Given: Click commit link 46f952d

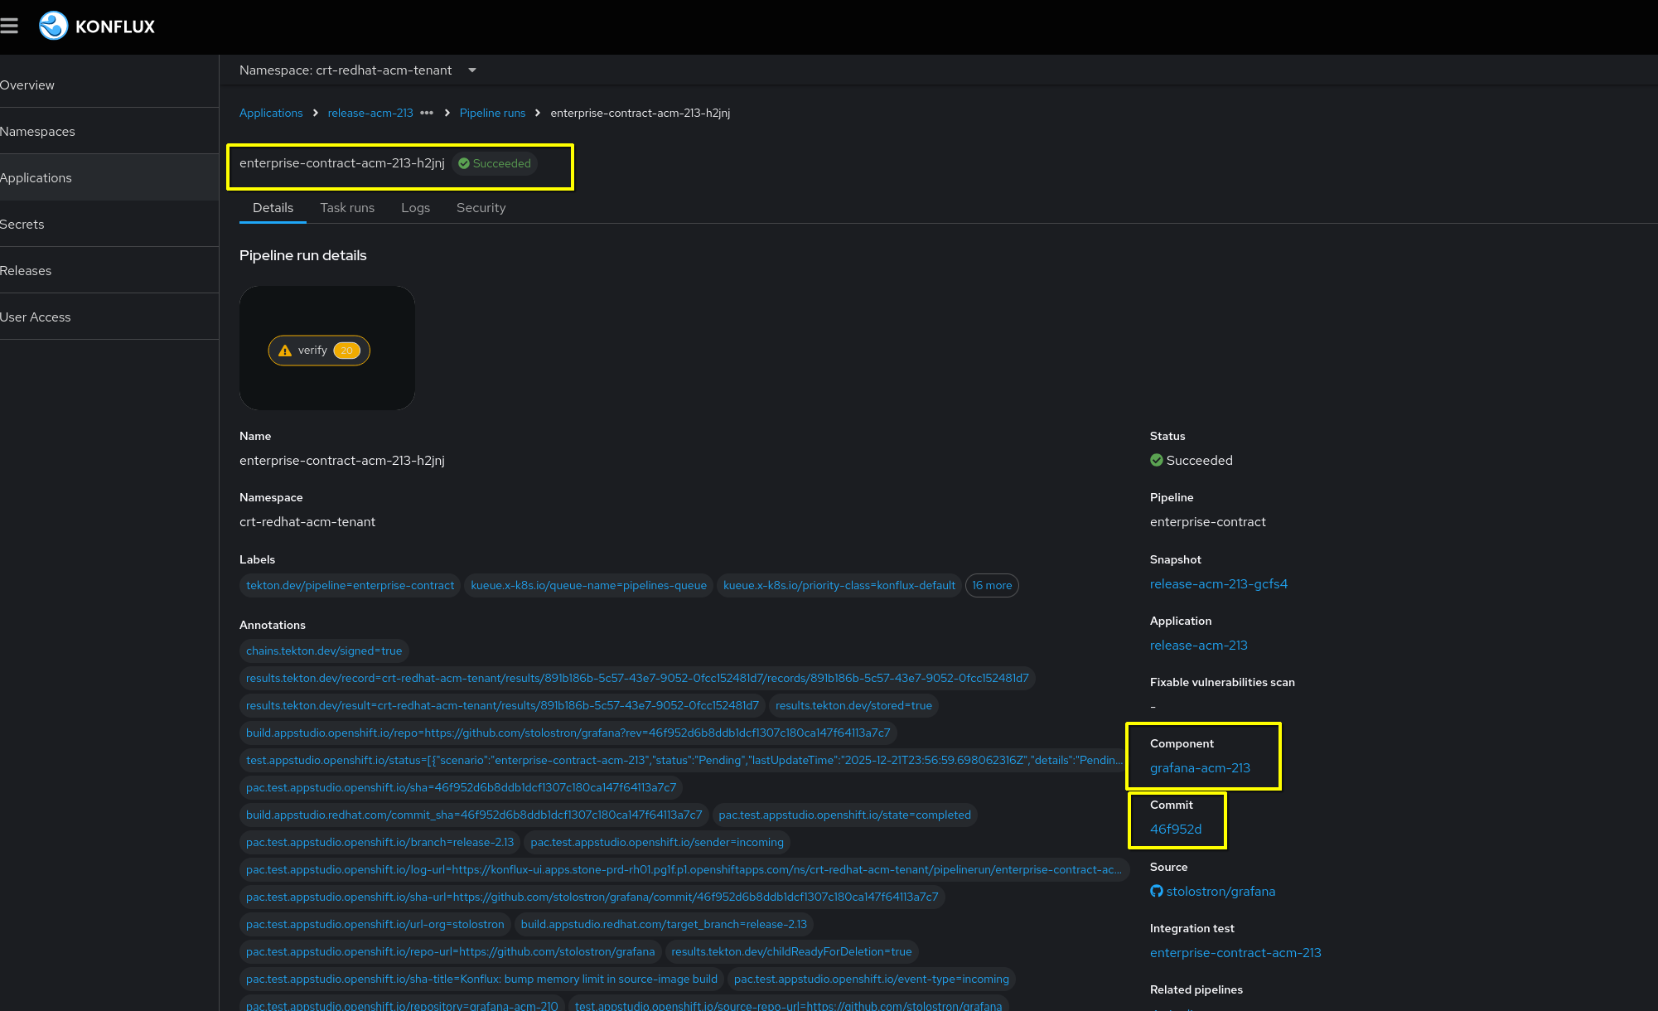Looking at the screenshot, I should [x=1175, y=829].
